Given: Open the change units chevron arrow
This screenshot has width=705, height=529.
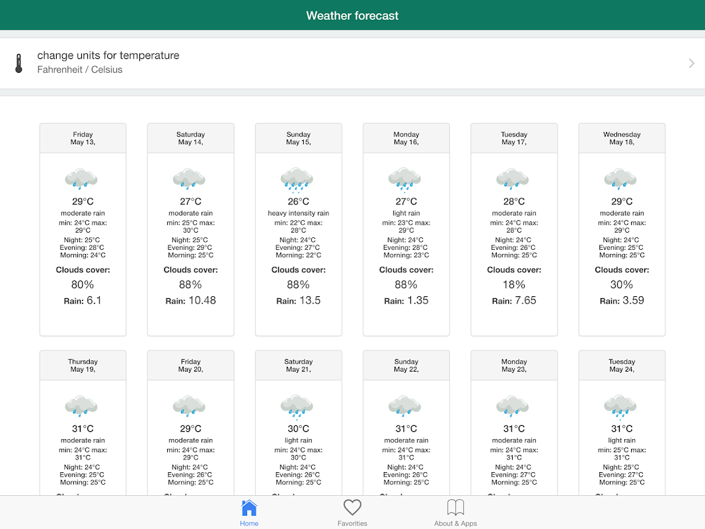Looking at the screenshot, I should tap(692, 63).
